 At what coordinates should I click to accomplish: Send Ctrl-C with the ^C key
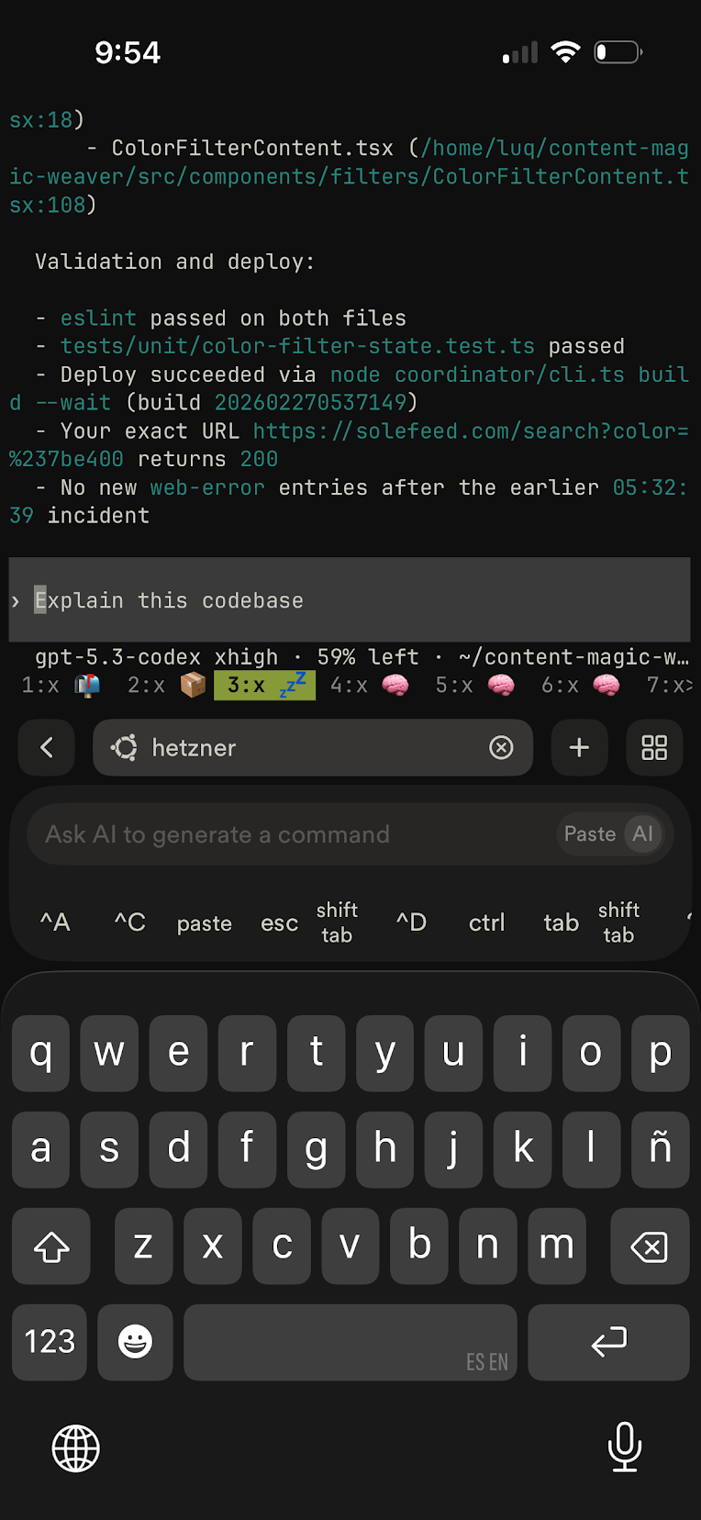pyautogui.click(x=130, y=922)
